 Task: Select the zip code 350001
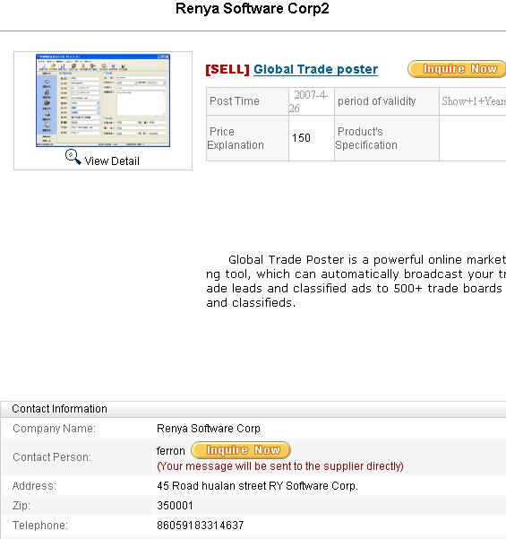(175, 505)
